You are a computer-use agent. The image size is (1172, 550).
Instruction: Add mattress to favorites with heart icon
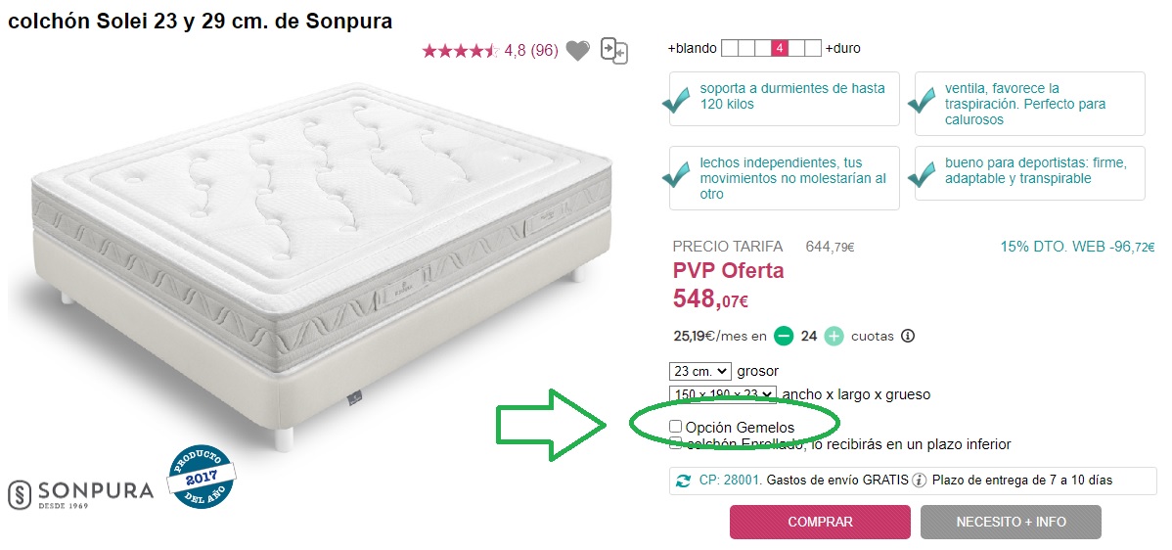click(x=578, y=50)
